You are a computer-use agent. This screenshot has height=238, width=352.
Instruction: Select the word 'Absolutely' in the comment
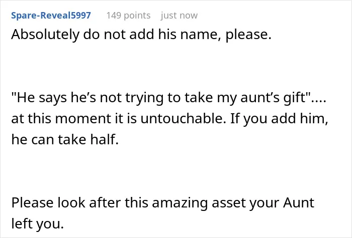(x=45, y=35)
